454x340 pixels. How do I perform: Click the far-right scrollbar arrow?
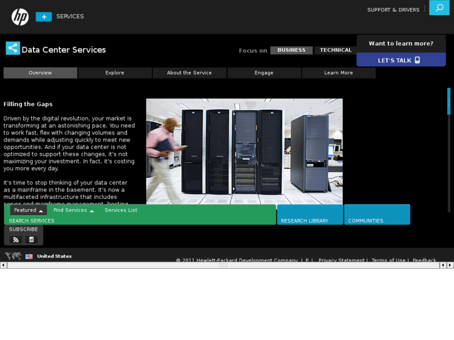tap(450, 265)
